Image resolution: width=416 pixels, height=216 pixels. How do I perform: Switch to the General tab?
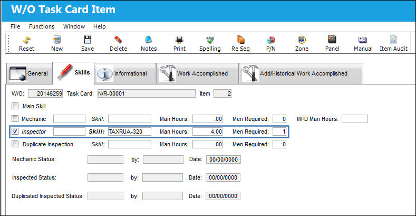point(29,73)
